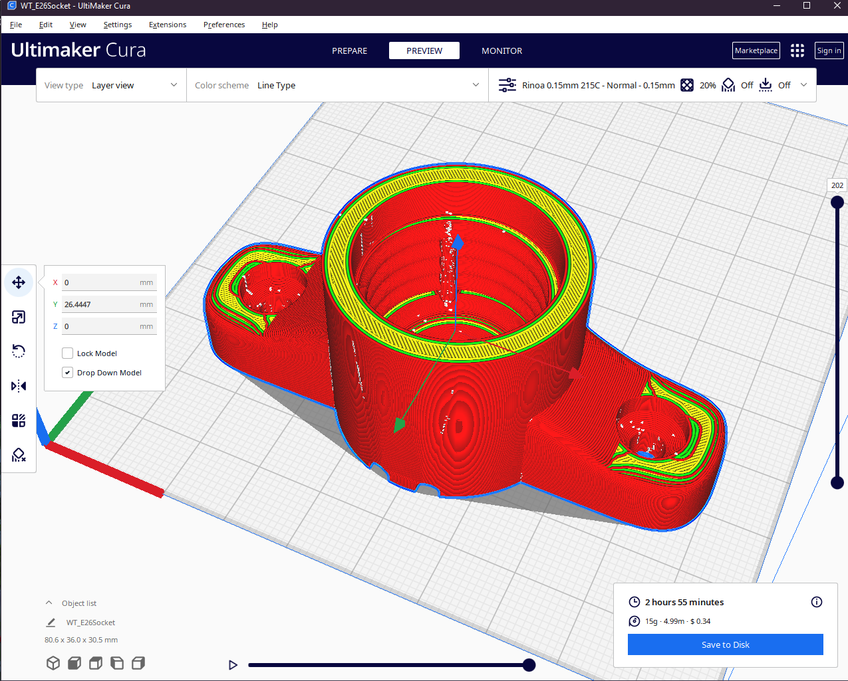Click Save to Disk
848x681 pixels.
point(726,644)
